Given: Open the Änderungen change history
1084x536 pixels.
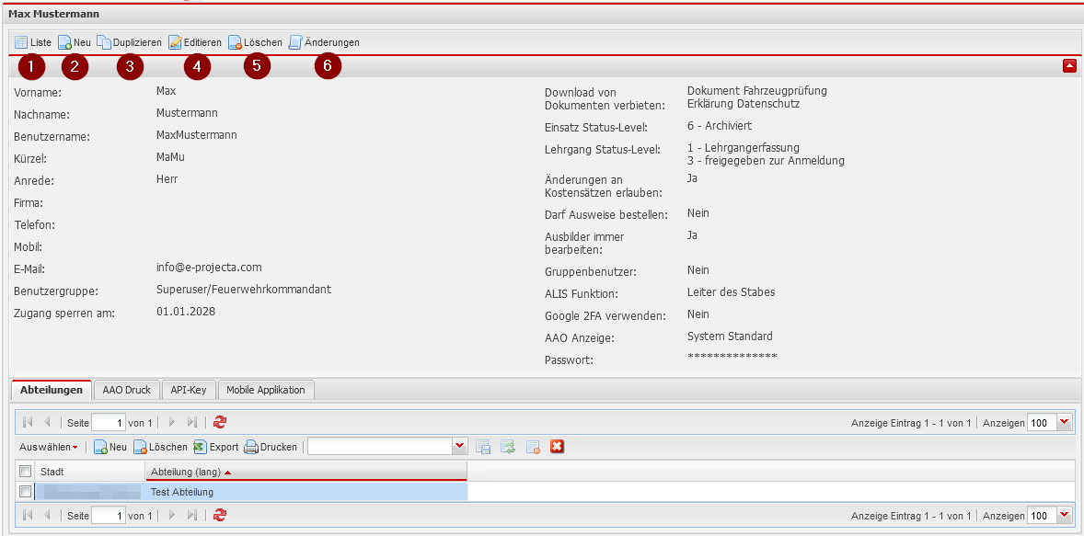Looking at the screenshot, I should point(324,42).
